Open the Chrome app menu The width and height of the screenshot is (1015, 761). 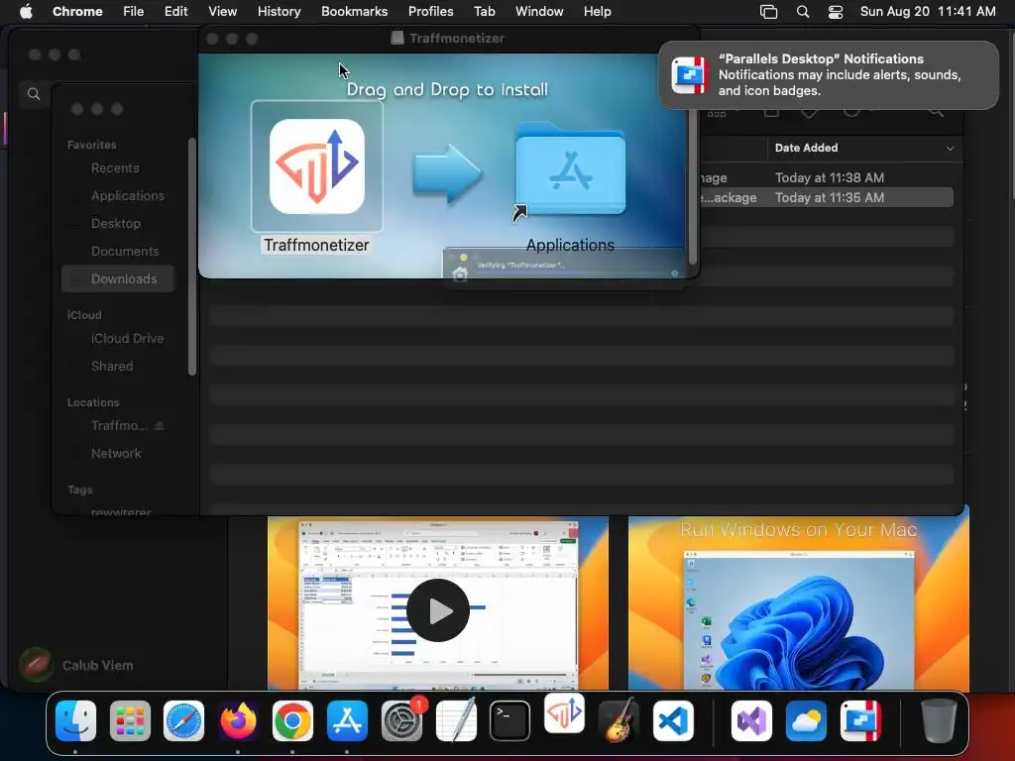click(x=77, y=12)
